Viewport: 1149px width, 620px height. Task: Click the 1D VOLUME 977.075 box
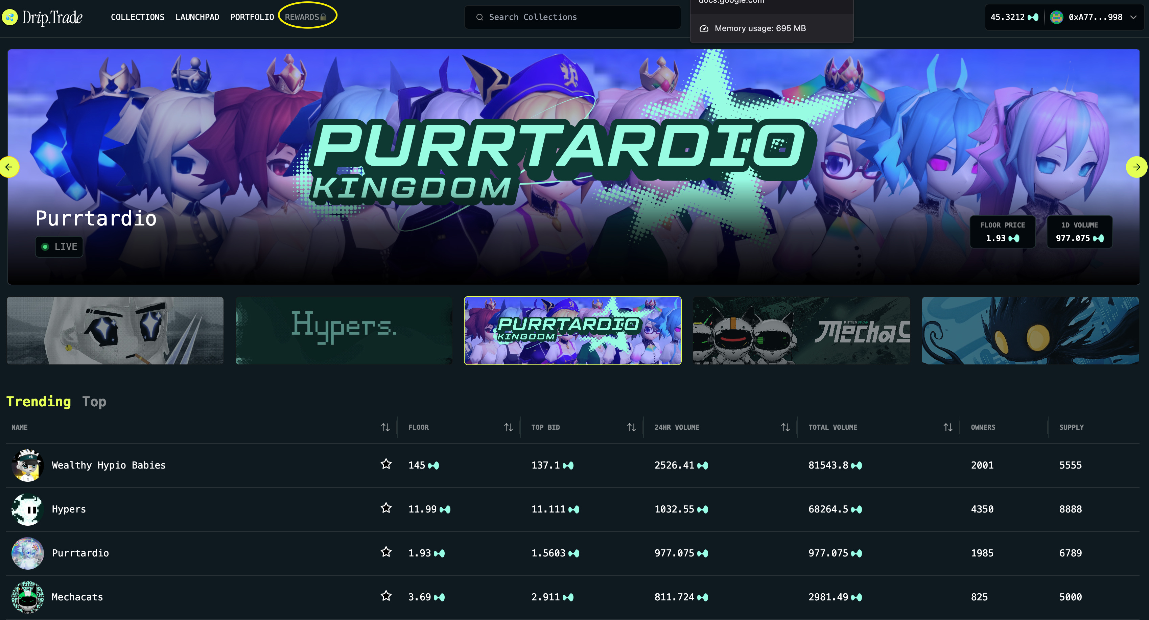(x=1079, y=232)
